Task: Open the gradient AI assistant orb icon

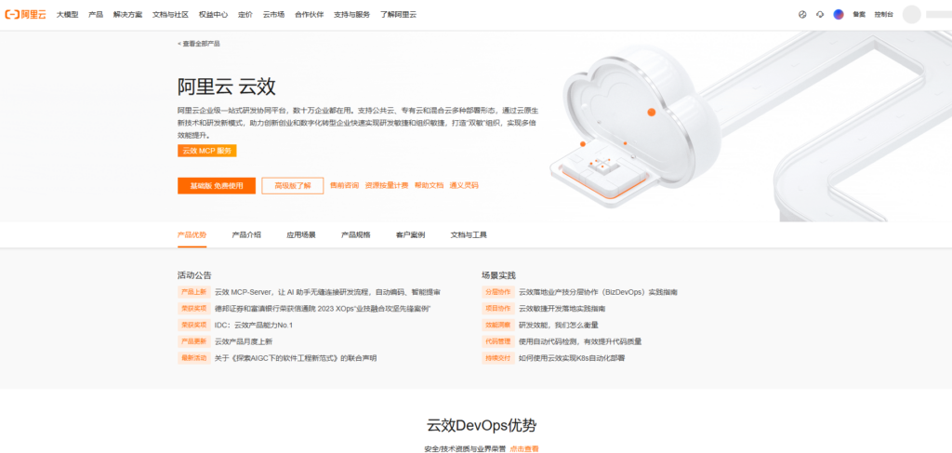Action: [839, 14]
